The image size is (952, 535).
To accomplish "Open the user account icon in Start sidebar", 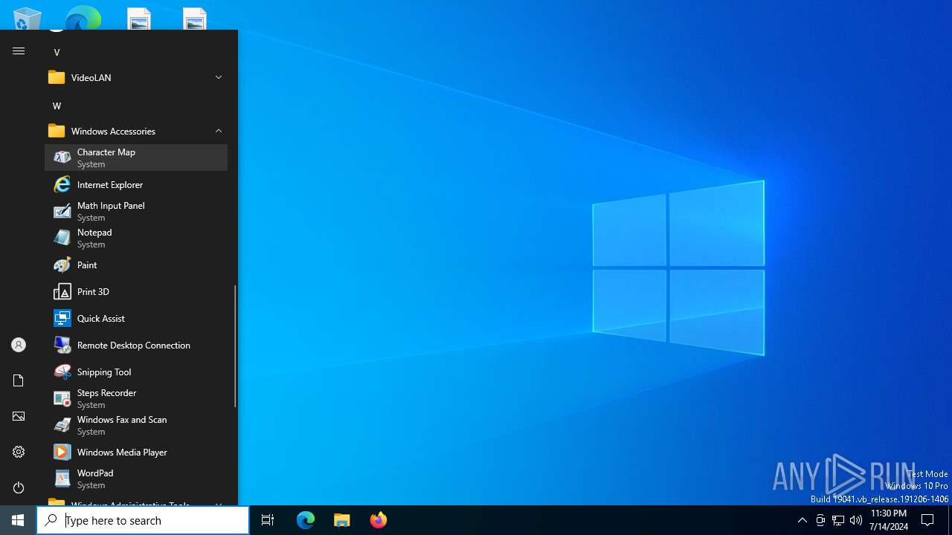I will 19,345.
